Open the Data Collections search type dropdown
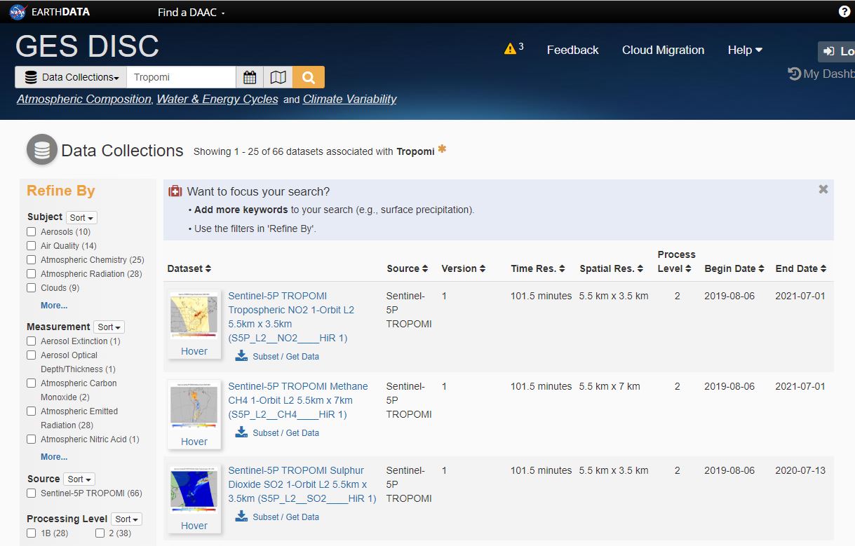 pyautogui.click(x=71, y=77)
